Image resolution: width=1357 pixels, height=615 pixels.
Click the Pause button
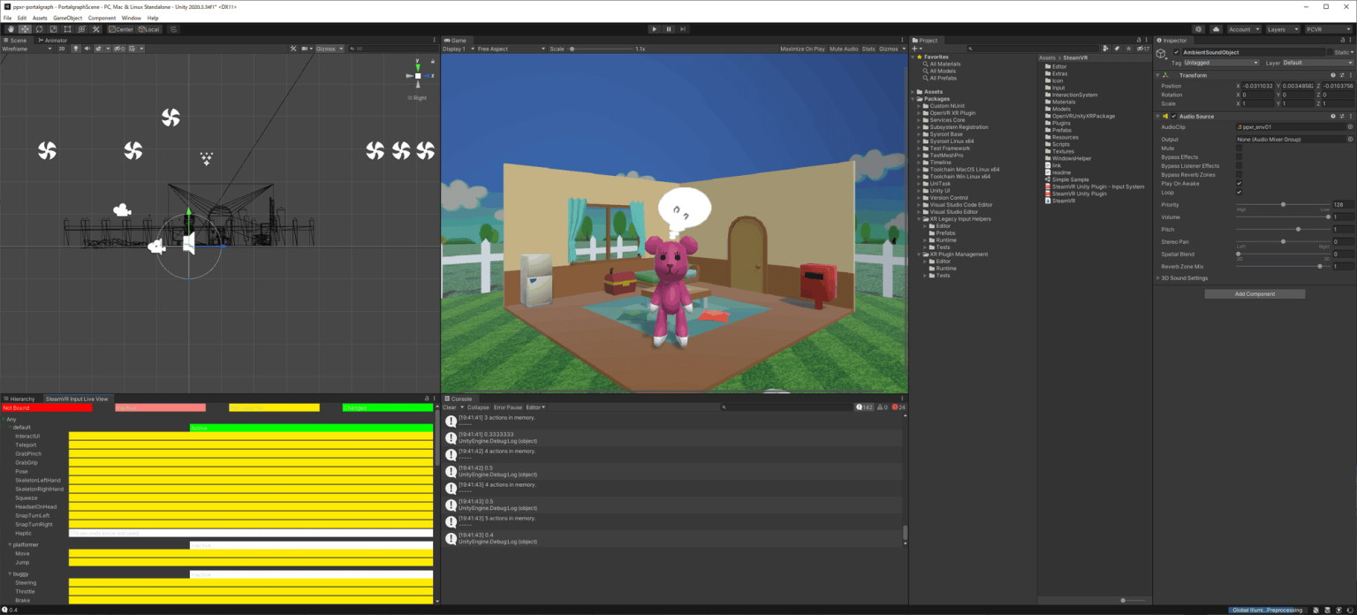click(x=669, y=29)
